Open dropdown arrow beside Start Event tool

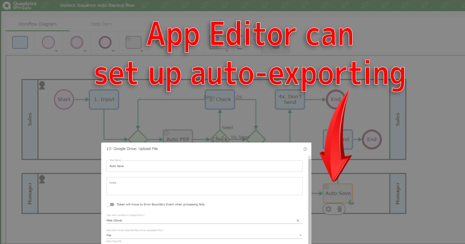(x=57, y=51)
